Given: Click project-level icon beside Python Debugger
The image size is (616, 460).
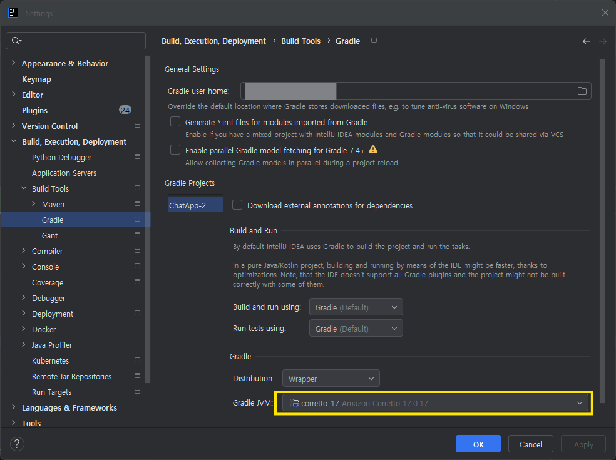Looking at the screenshot, I should (137, 156).
